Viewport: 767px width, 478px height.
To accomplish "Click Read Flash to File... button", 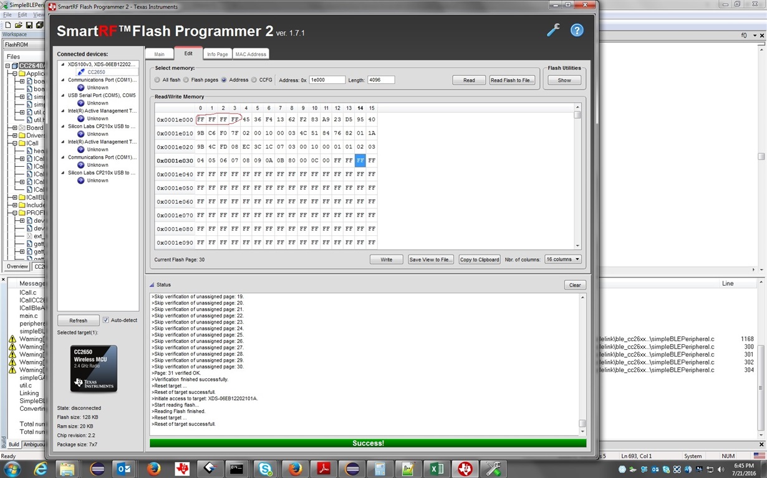I will 511,80.
